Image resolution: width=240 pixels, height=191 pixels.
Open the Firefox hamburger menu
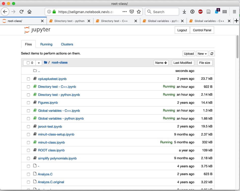pos(234,12)
